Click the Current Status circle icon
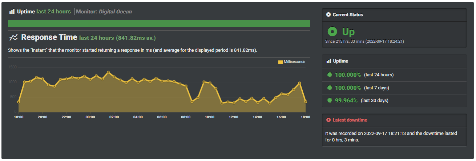Image resolution: width=476 pixels, height=161 pixels. [328, 15]
